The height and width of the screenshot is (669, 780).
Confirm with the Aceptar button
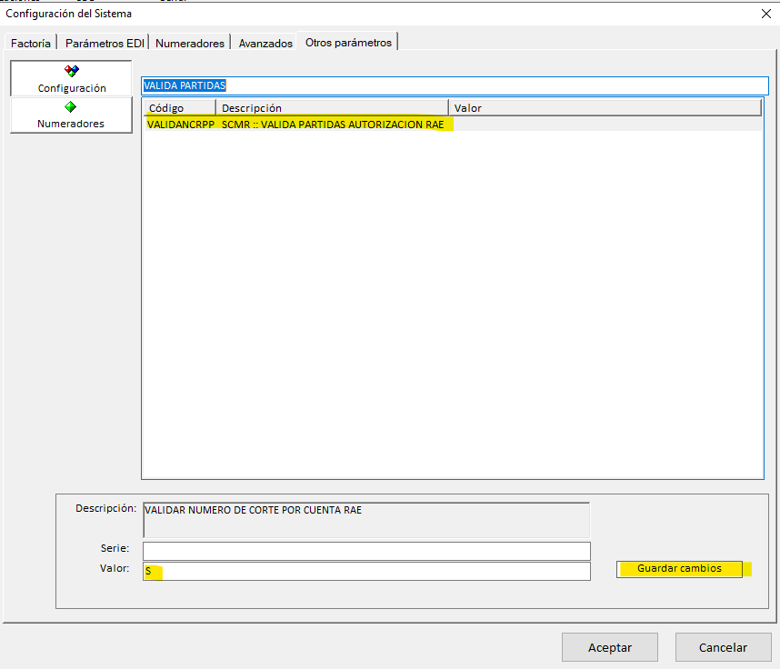[x=610, y=647]
